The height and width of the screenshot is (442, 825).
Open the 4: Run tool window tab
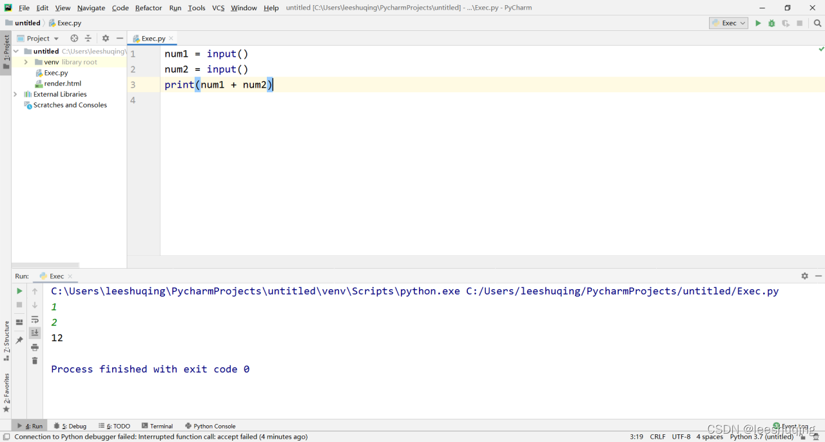(30, 426)
